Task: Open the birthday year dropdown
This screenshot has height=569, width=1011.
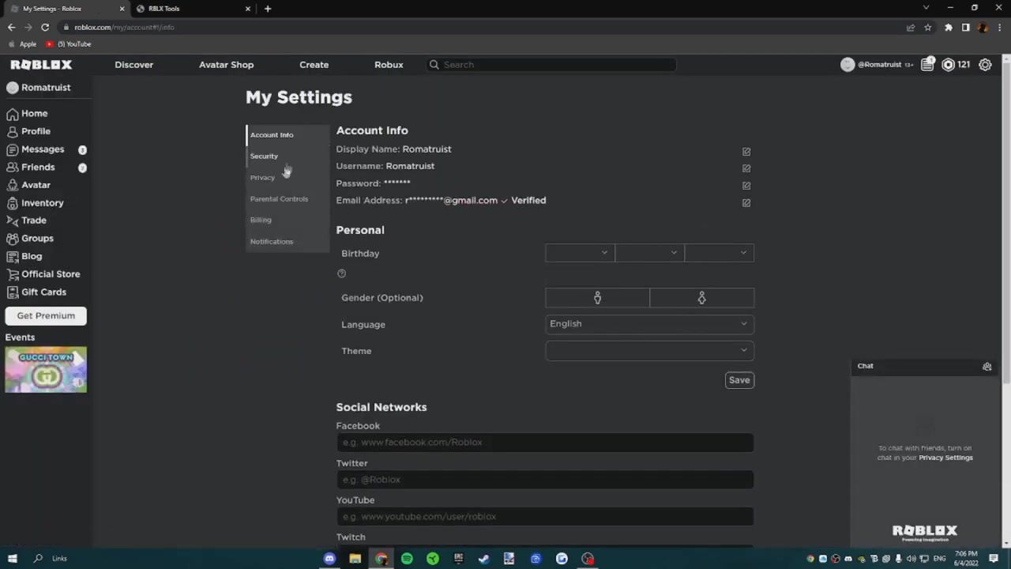Action: (x=719, y=253)
